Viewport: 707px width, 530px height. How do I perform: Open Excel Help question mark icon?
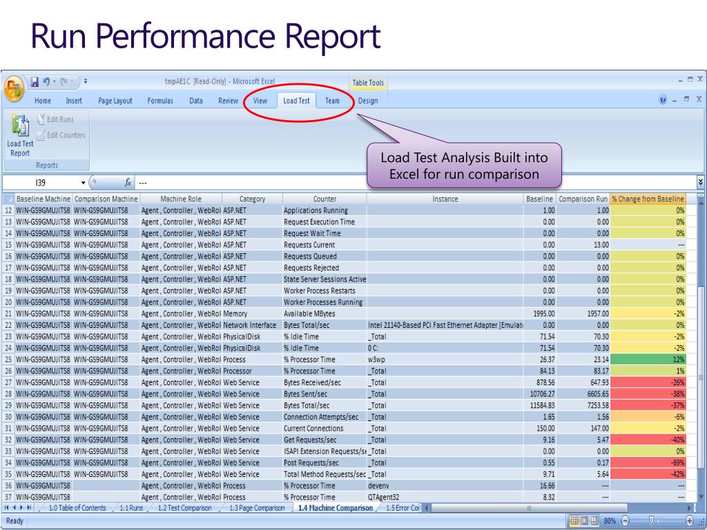(662, 99)
